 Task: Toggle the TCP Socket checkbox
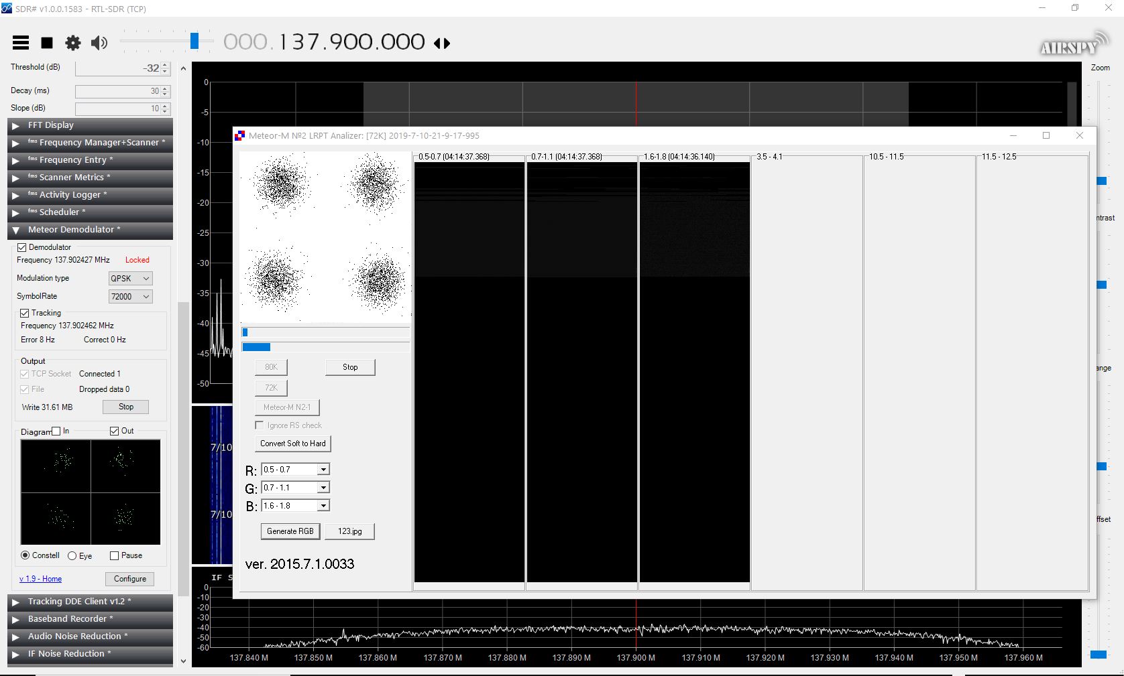click(25, 374)
